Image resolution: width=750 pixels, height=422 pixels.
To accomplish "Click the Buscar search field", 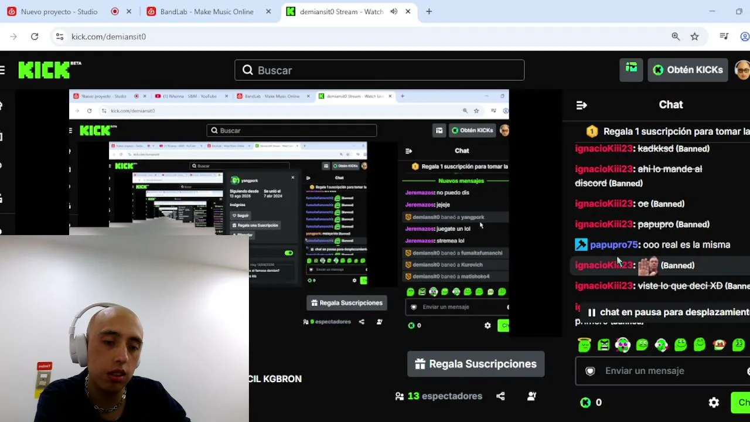I will 379,70.
